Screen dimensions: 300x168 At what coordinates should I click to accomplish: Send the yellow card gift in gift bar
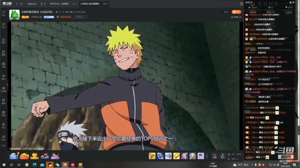click(176, 156)
